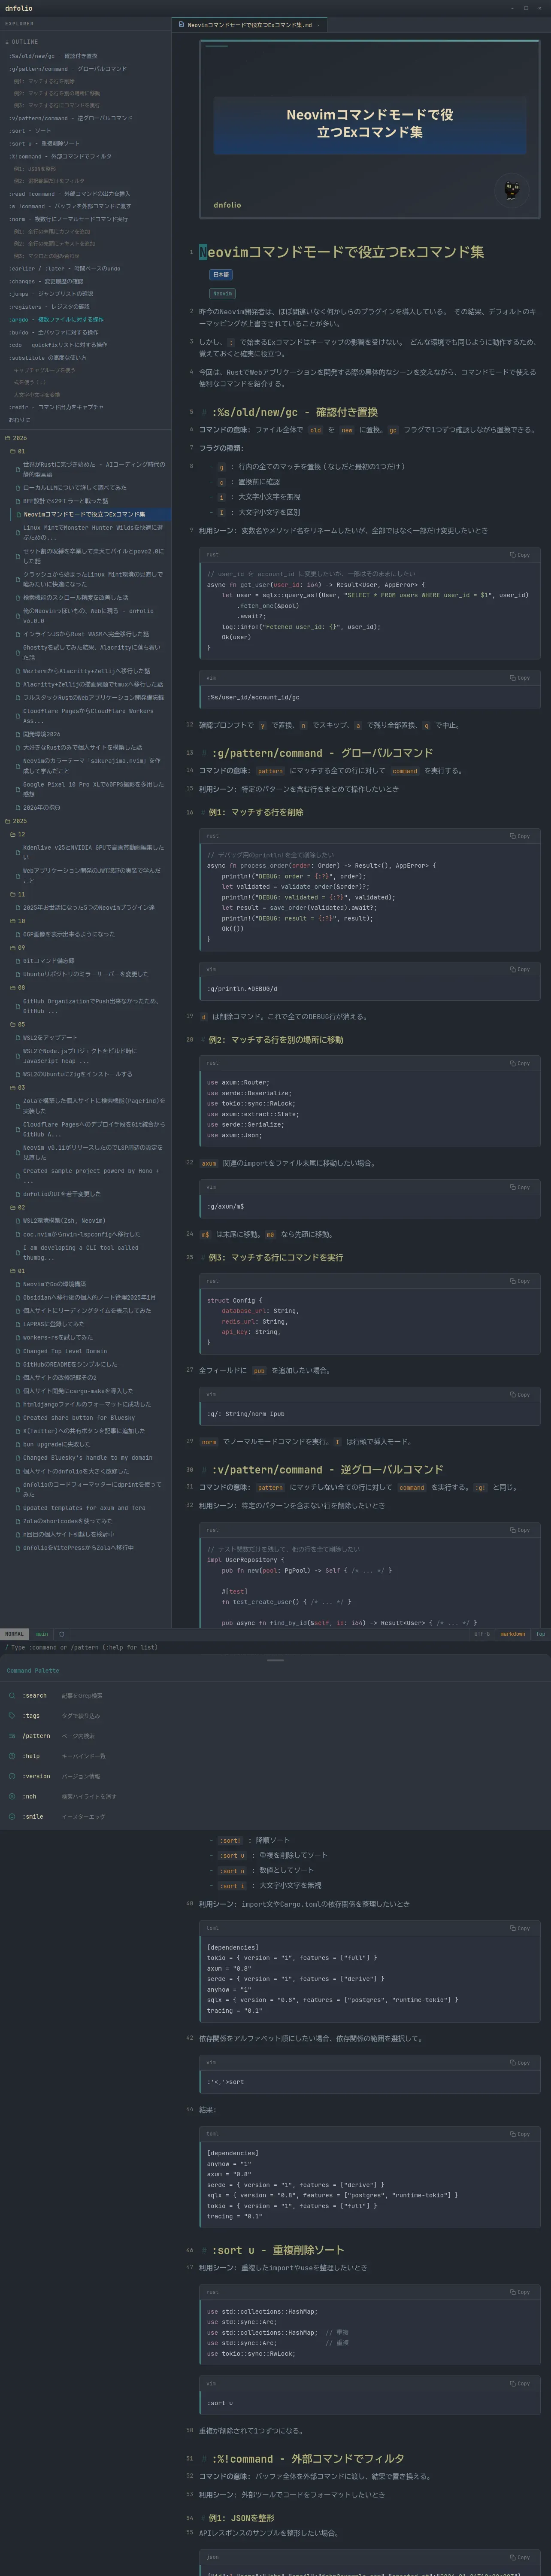This screenshot has height=2576, width=551.
Task: Copy the :%s/user_id/account_id/gc vim snippet
Action: pos(520,677)
